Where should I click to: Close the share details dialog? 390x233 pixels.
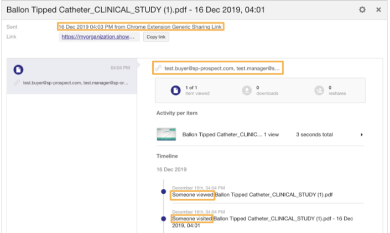378,10
